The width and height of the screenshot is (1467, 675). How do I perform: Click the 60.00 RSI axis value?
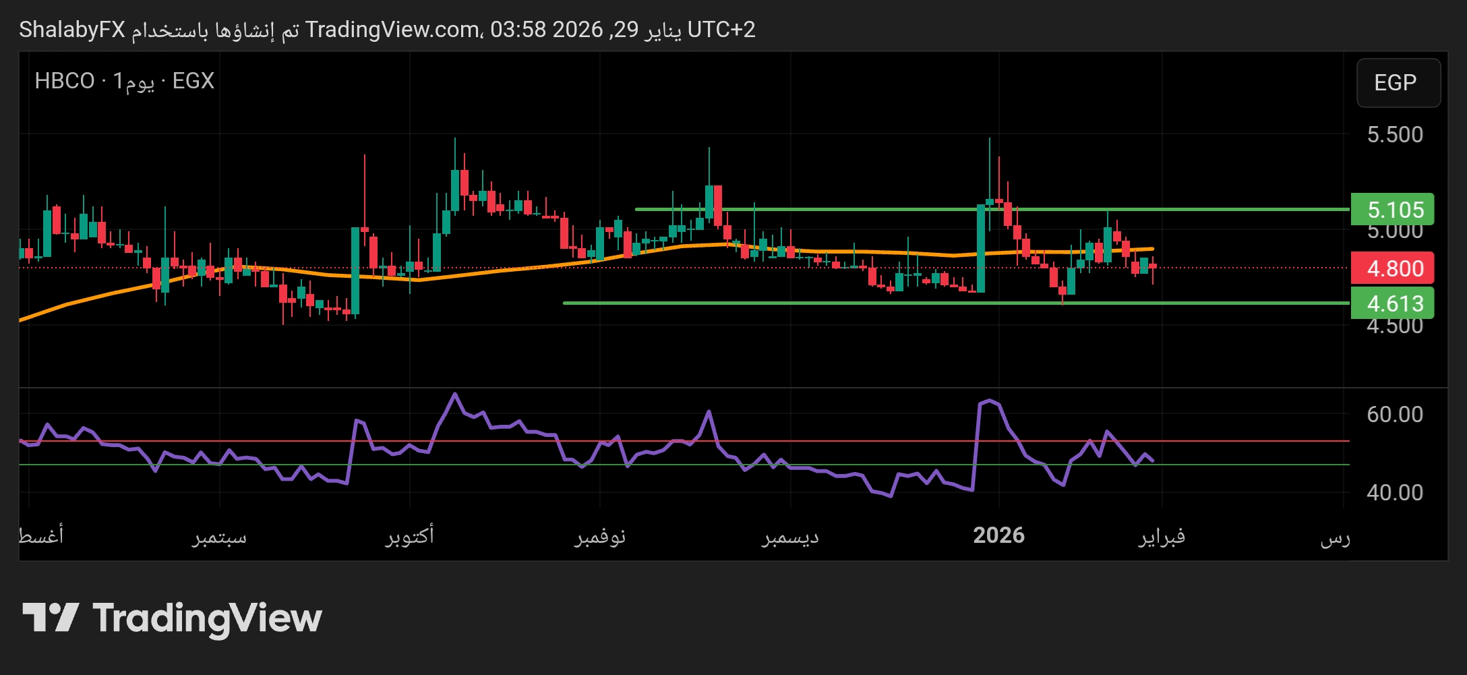click(x=1394, y=414)
